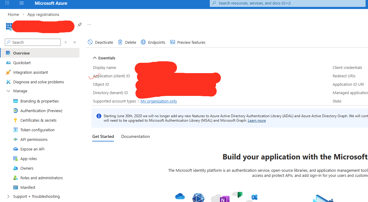Click the Authentication (Preview) icon
This screenshot has width=368, height=202.
[x=16, y=111]
